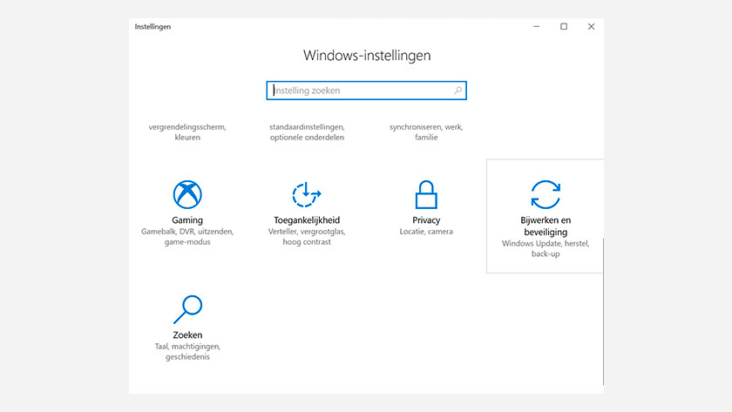Open Bijwerken en beveiliging label
The height and width of the screenshot is (412, 732).
(546, 226)
